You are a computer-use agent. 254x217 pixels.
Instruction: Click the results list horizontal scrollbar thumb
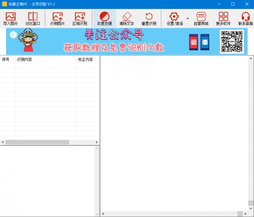pos(37,142)
